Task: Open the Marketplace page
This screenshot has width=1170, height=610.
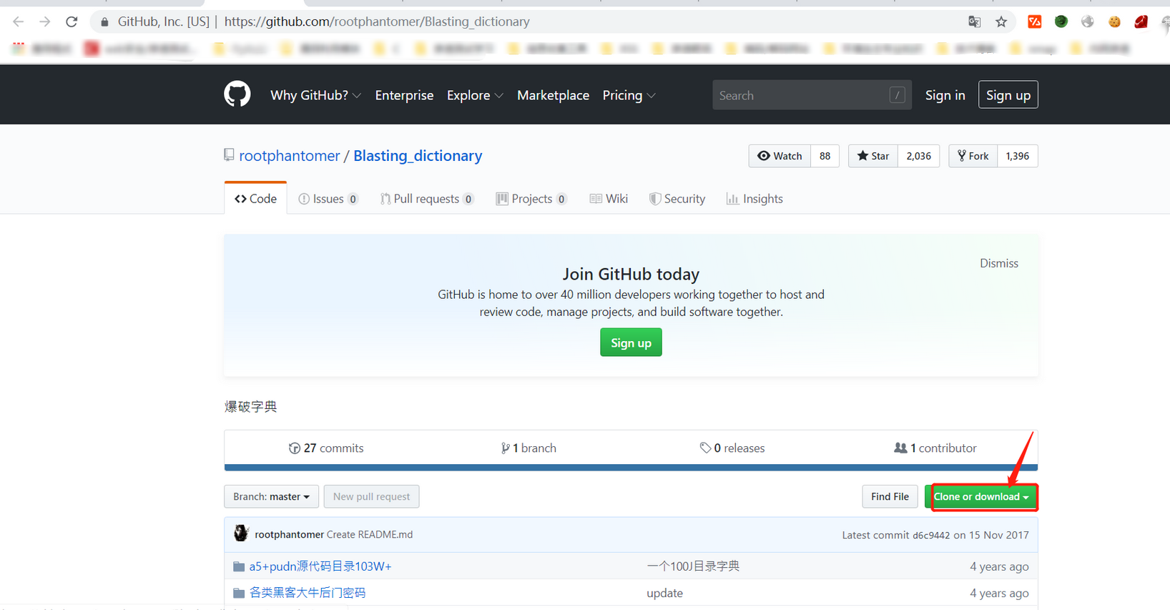Action: tap(553, 95)
